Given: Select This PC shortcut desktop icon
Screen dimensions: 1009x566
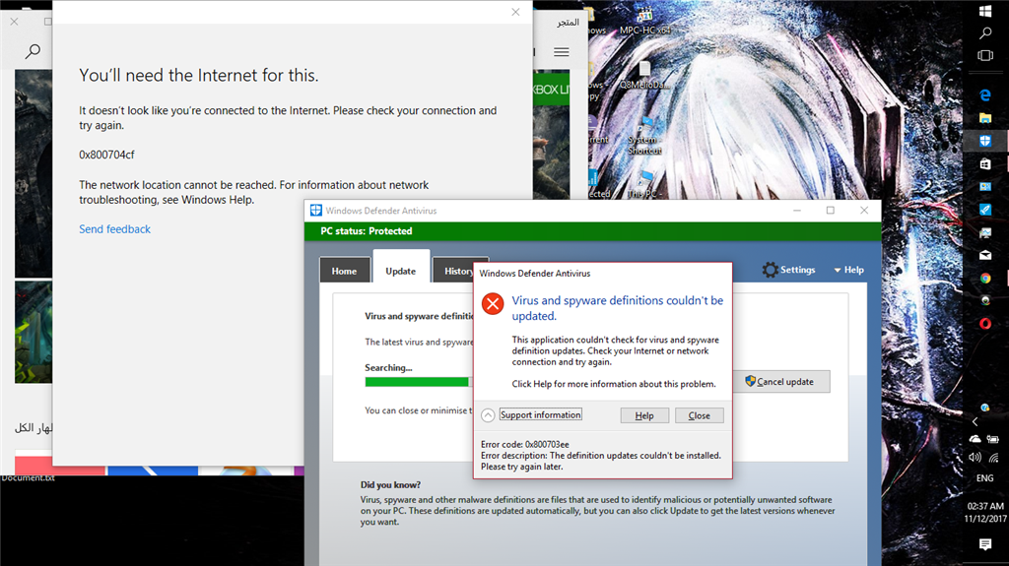Looking at the screenshot, I should click(643, 185).
